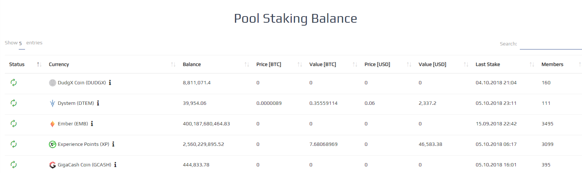Open the Dystem (DTEM) currency link
Viewport: 582px width, 173px height.
pos(76,103)
